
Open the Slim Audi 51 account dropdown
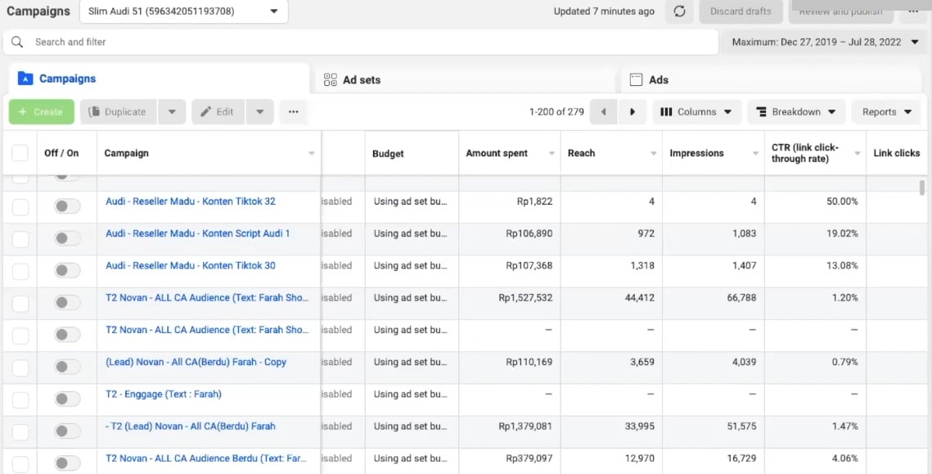click(x=183, y=11)
